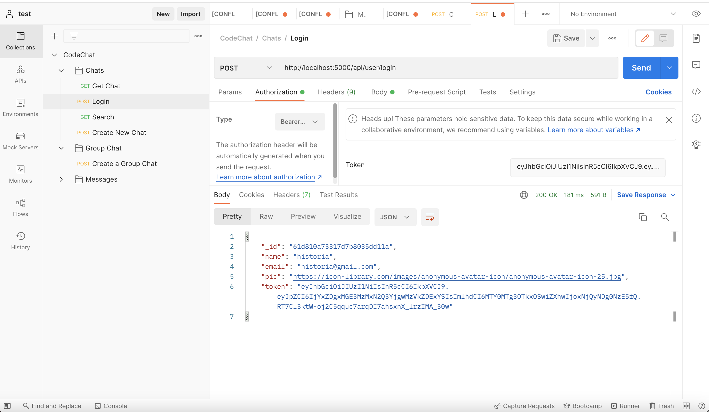Expand the Messages folder in CodeChat
Viewport: 709px width, 412px height.
coord(61,179)
